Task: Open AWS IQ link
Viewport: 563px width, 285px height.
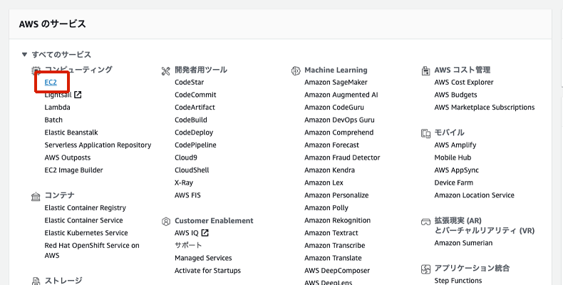Action: pos(186,233)
